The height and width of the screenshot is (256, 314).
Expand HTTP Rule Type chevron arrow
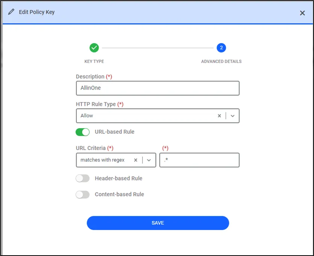tap(232, 116)
